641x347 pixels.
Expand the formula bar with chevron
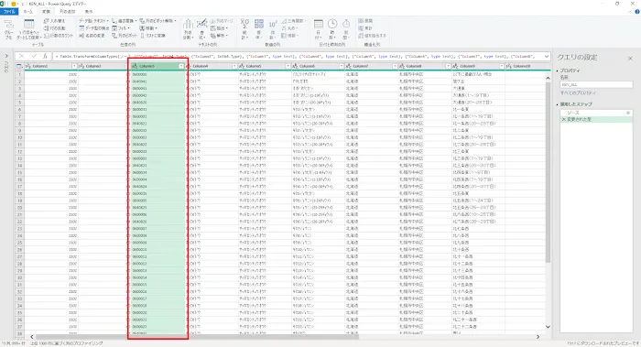point(546,56)
